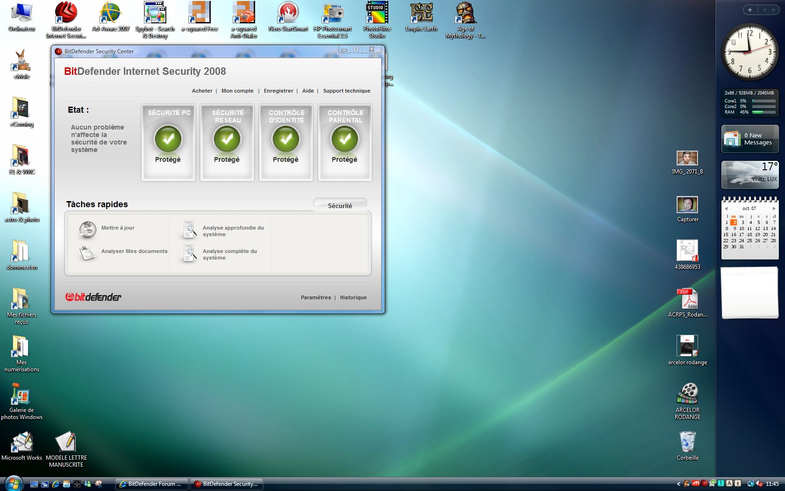Image resolution: width=785 pixels, height=491 pixels.
Task: Click the Sécurité PC green checkmark status
Action: coord(168,139)
